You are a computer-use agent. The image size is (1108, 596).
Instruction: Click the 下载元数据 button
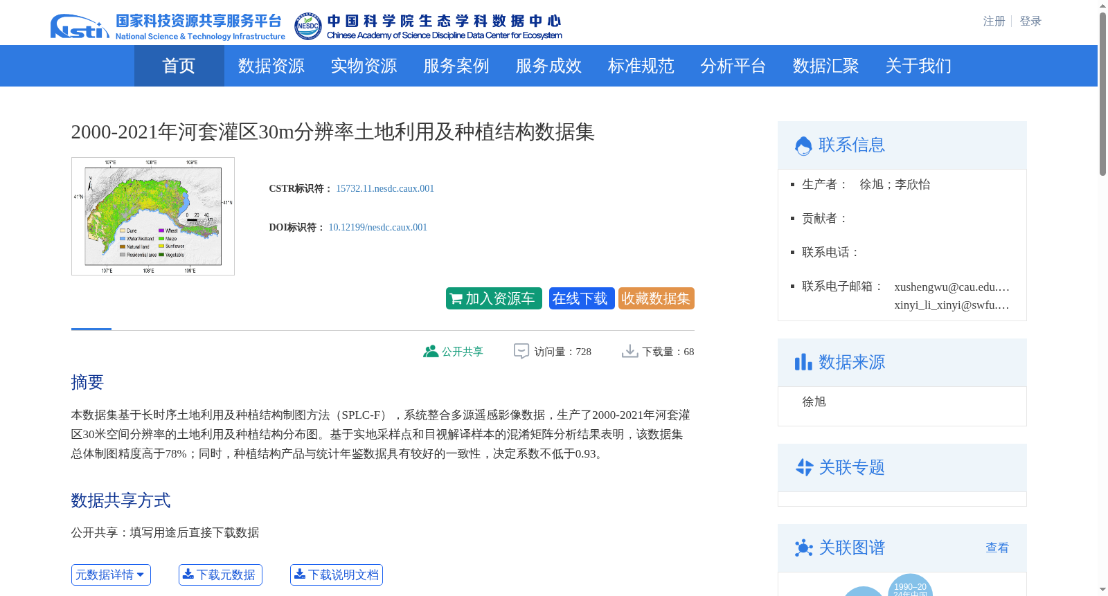tap(220, 575)
